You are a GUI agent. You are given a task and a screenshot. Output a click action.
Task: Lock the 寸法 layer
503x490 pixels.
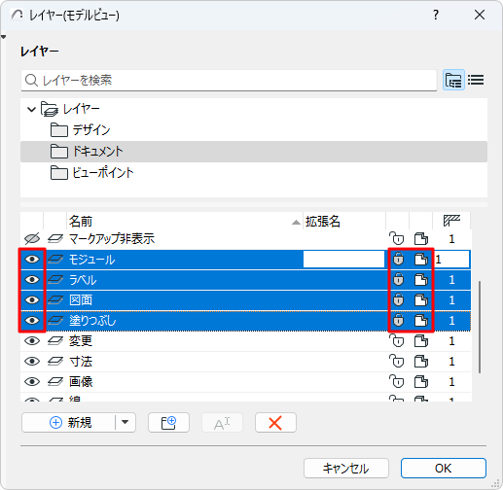397,362
